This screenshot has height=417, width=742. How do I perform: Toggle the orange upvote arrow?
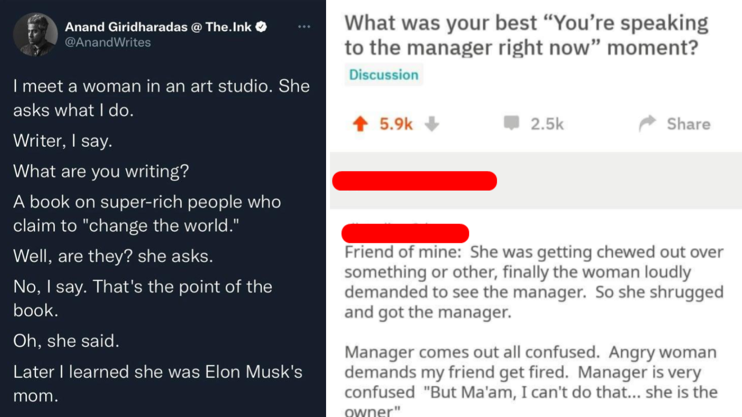tap(359, 124)
